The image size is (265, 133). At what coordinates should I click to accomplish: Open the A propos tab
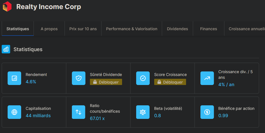[49, 29]
